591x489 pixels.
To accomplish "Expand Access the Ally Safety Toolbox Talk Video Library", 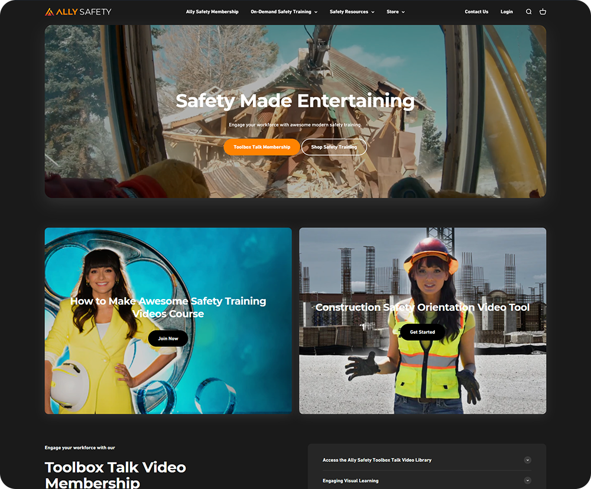I will [427, 460].
